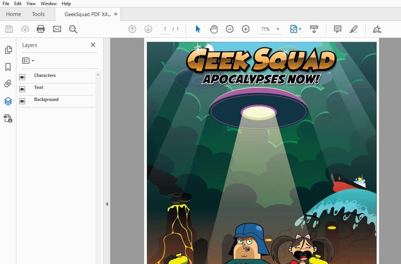Collapse the navigation pane using the arrow
The image size is (401, 264).
107,204
